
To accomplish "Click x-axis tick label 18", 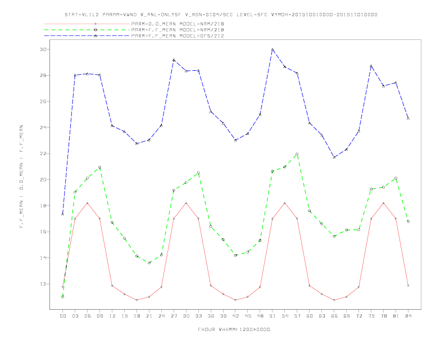I will click(137, 316).
